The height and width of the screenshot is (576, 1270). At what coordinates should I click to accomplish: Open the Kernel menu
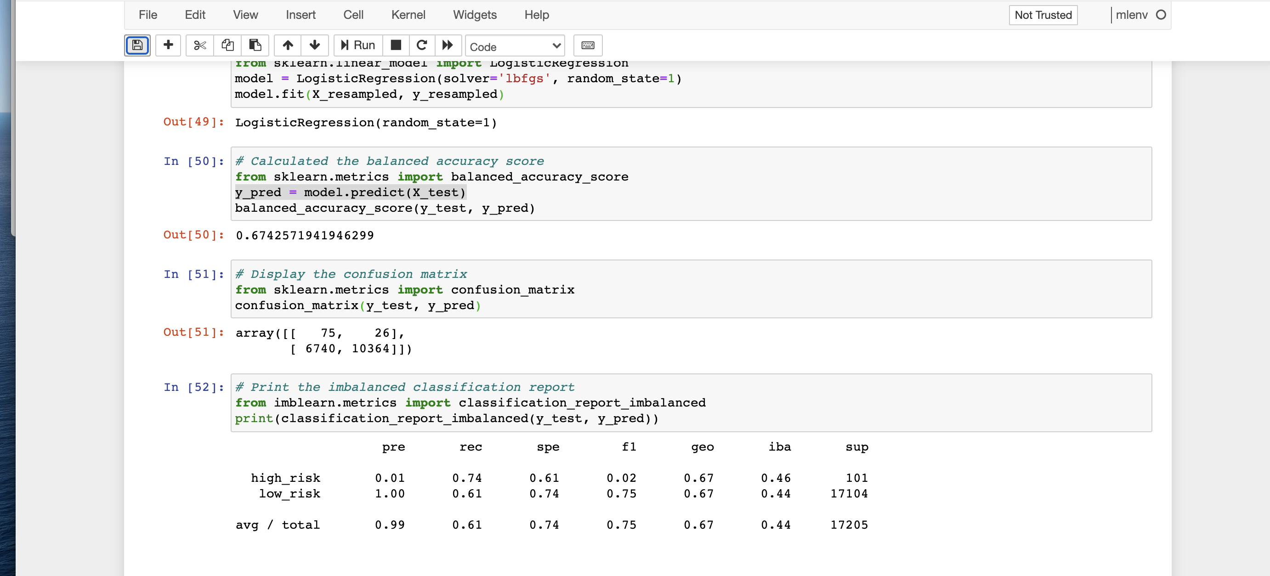coord(408,15)
